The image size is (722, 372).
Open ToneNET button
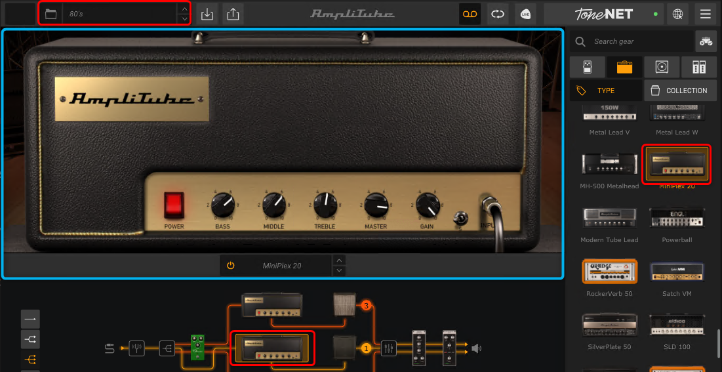click(x=599, y=14)
